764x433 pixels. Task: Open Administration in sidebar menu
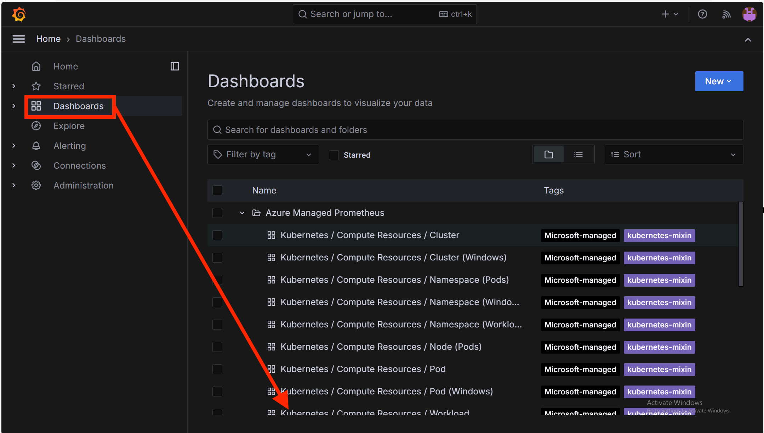[x=84, y=185]
